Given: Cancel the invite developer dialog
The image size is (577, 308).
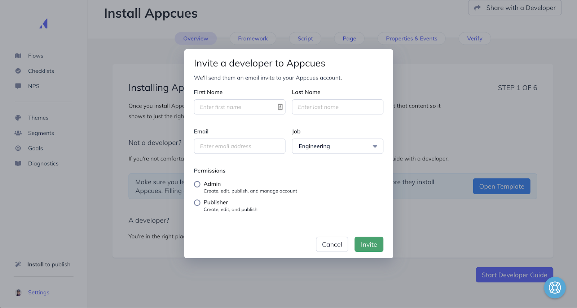Looking at the screenshot, I should coord(332,244).
